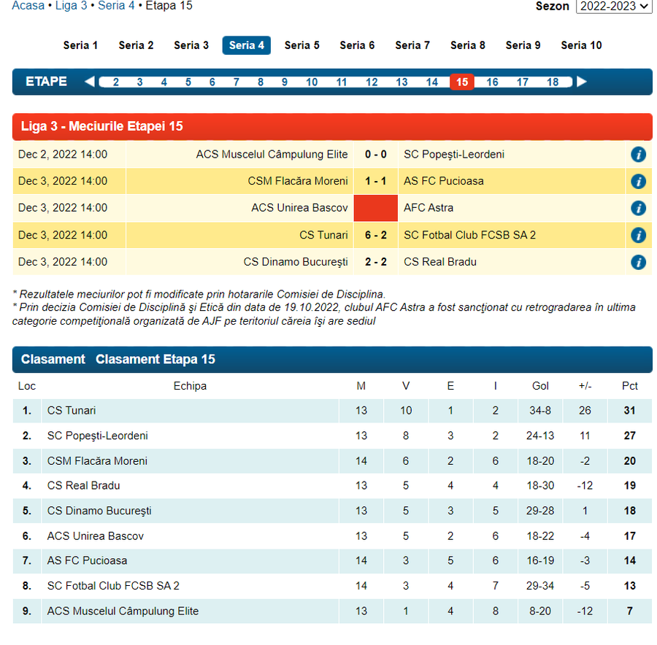Switch to the Seria 6 tab
The width and height of the screenshot is (657, 645).
click(357, 45)
